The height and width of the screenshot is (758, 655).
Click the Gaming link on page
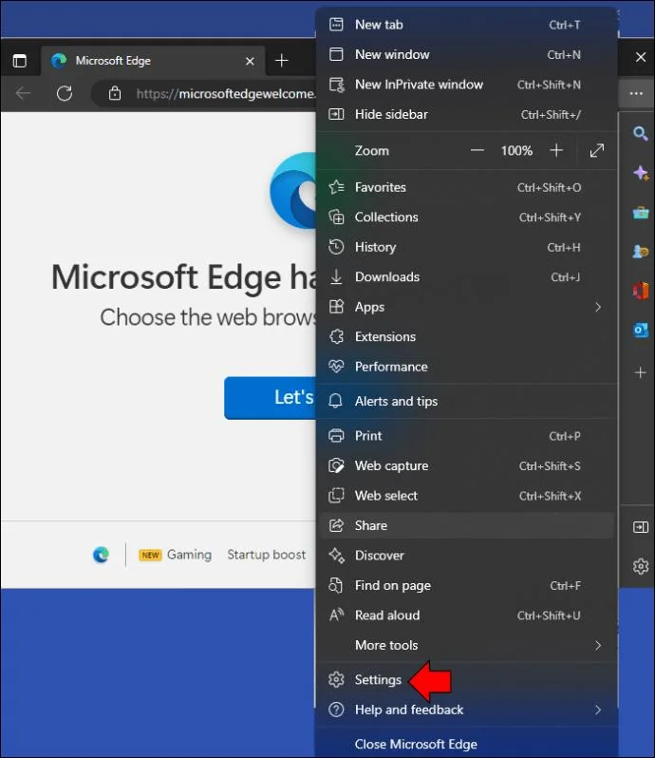(189, 555)
